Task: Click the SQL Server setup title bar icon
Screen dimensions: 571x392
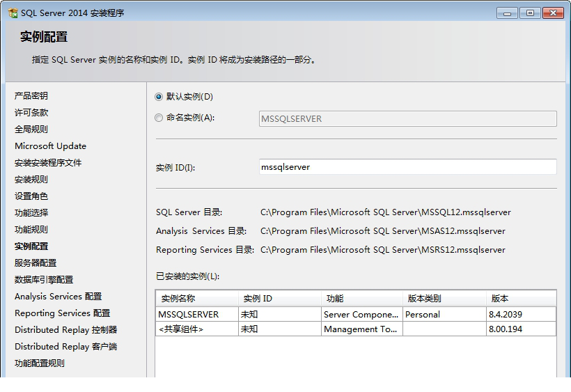Action: pos(13,13)
